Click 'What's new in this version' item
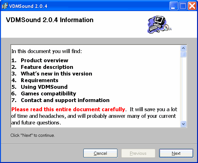Image resolution: width=198 pixels, height=163 pixels. click(57, 74)
